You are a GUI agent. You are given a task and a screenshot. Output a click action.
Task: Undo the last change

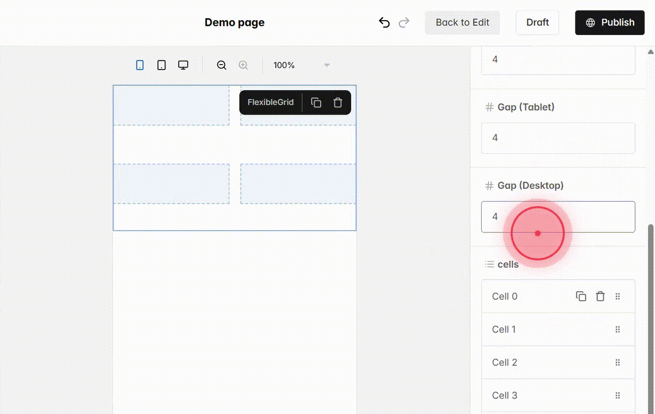tap(384, 22)
